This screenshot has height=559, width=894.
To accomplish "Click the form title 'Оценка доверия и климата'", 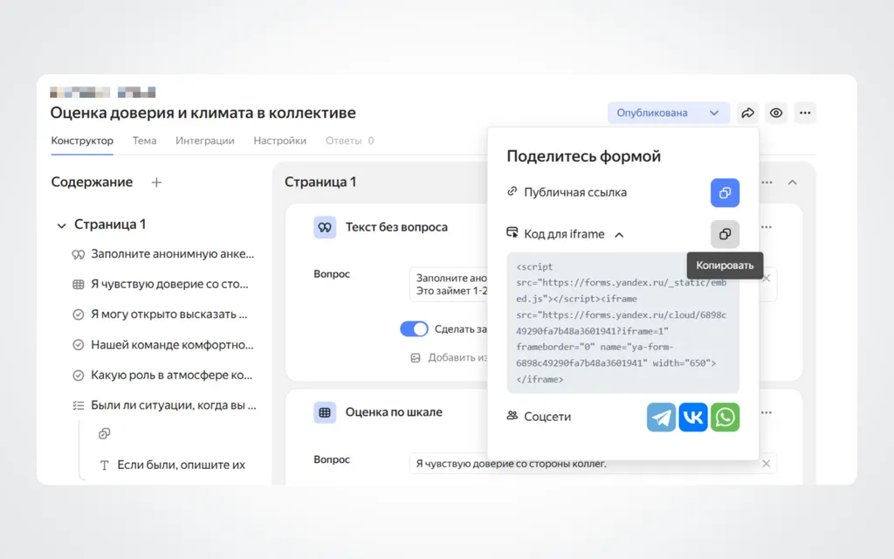I will coord(203,113).
